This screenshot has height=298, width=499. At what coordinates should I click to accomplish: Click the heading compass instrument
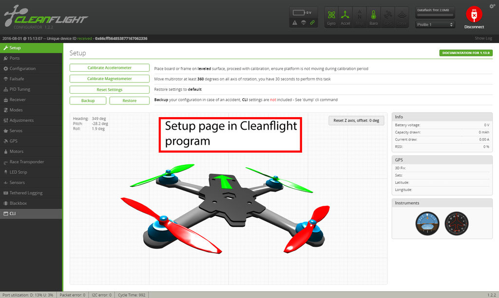tap(456, 223)
